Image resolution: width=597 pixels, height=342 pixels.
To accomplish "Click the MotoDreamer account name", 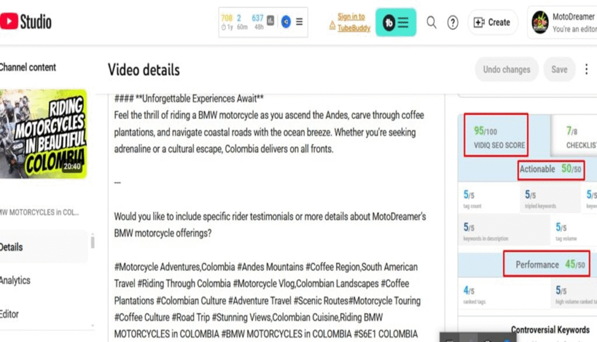I will pos(574,17).
